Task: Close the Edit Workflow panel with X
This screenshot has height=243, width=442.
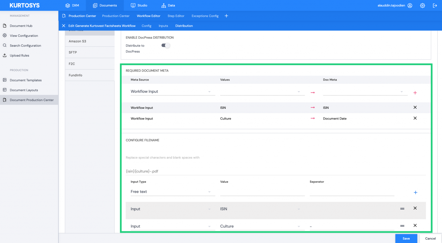Action: (x=64, y=26)
